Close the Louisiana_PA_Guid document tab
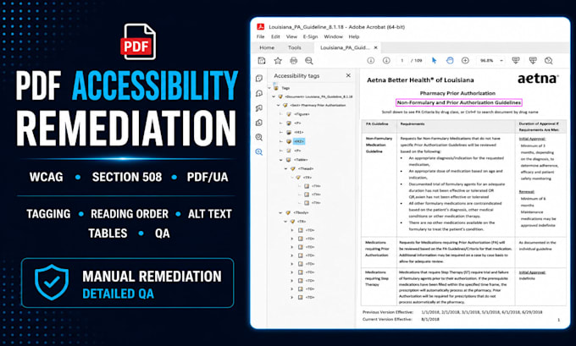The image size is (576, 346). 375,47
